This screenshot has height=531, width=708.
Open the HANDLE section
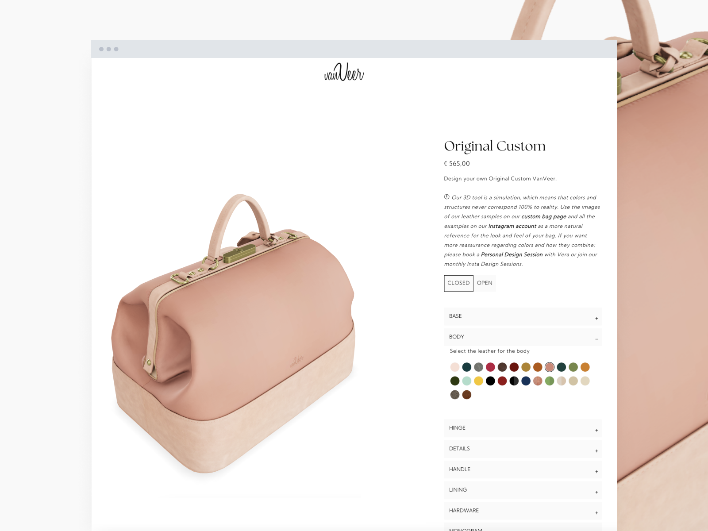[523, 469]
